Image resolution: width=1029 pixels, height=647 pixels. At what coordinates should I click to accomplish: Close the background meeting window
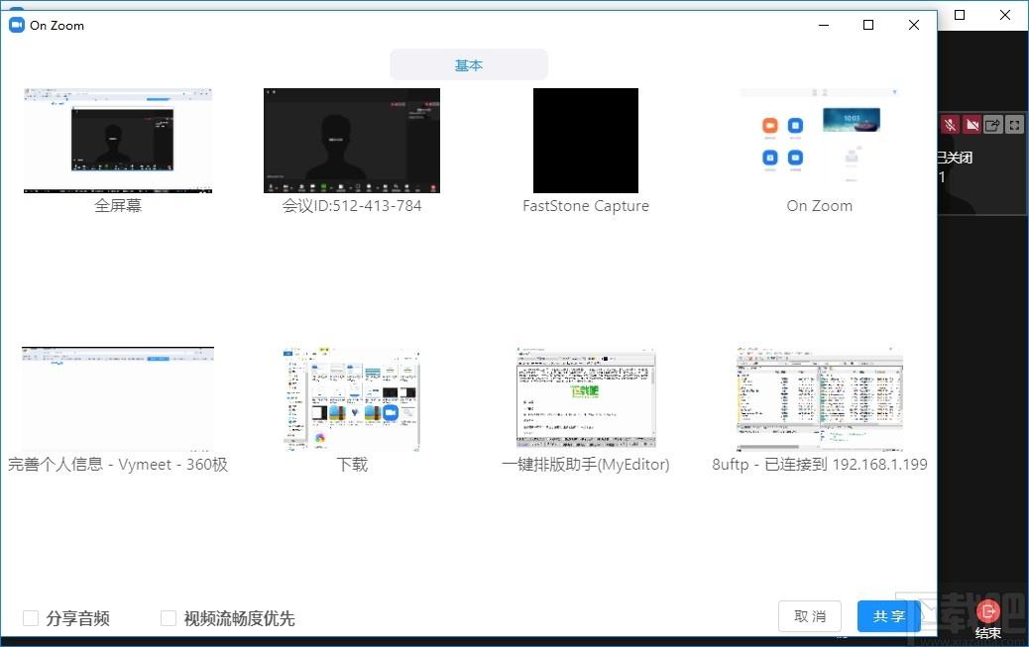pyautogui.click(x=1005, y=15)
